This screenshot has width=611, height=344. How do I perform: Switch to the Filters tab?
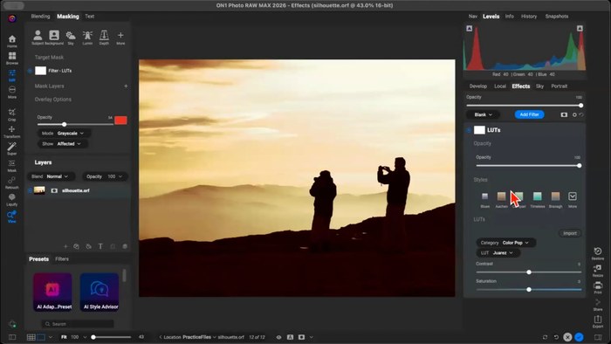[62, 259]
